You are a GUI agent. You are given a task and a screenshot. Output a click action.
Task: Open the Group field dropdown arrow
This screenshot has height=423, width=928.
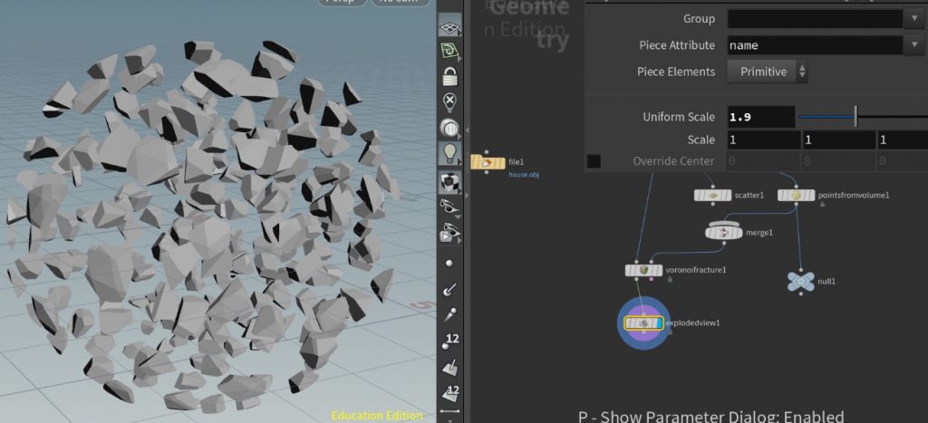[x=913, y=18]
